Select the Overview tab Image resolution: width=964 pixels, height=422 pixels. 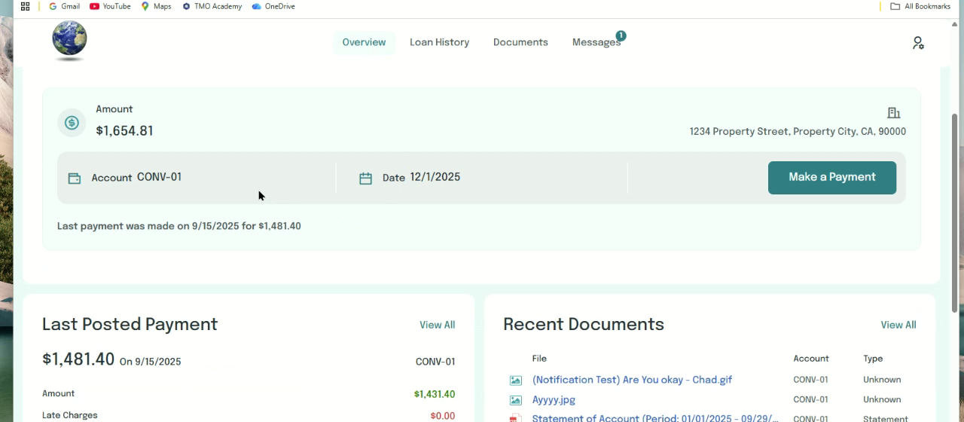pyautogui.click(x=364, y=42)
